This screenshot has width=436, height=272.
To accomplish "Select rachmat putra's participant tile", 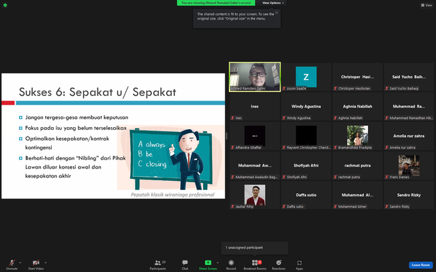I will tap(357, 165).
